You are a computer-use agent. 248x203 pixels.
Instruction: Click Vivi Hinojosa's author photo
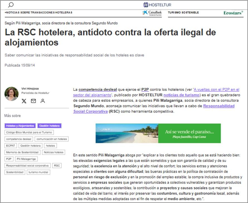click(x=11, y=94)
